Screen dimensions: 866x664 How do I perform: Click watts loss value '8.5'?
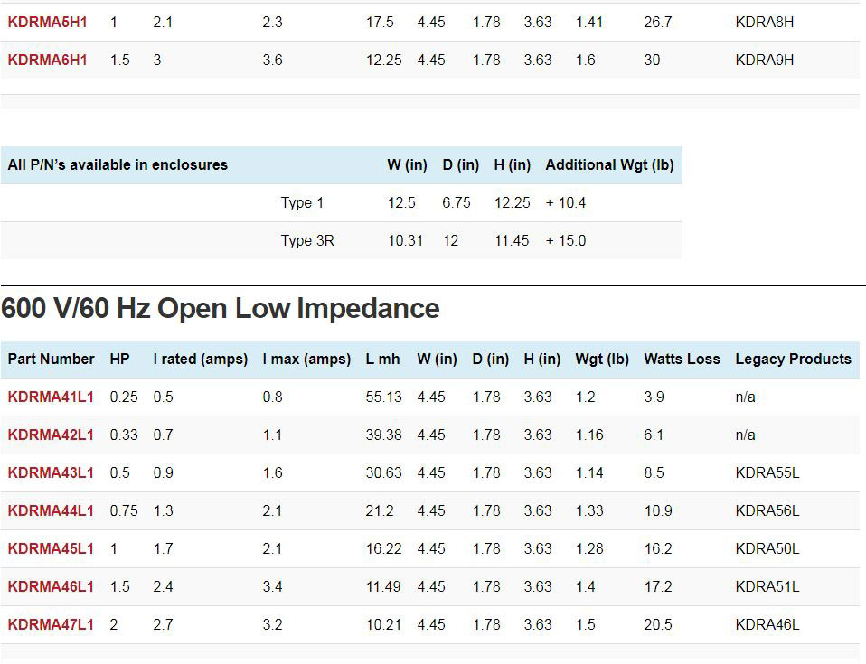654,473
